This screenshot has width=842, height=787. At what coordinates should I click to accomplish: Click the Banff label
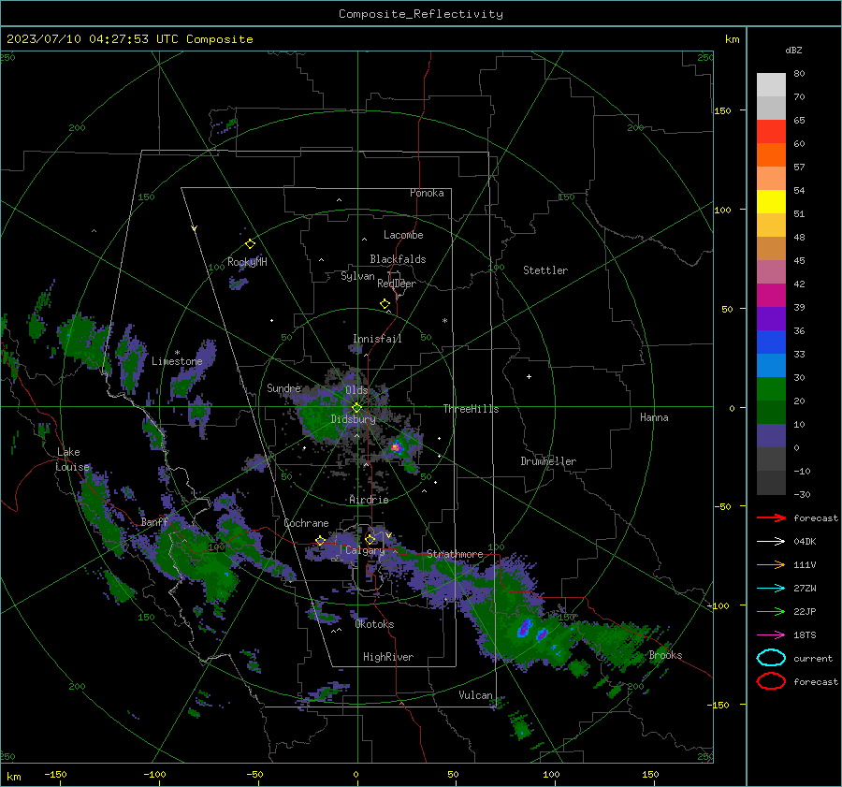154,522
